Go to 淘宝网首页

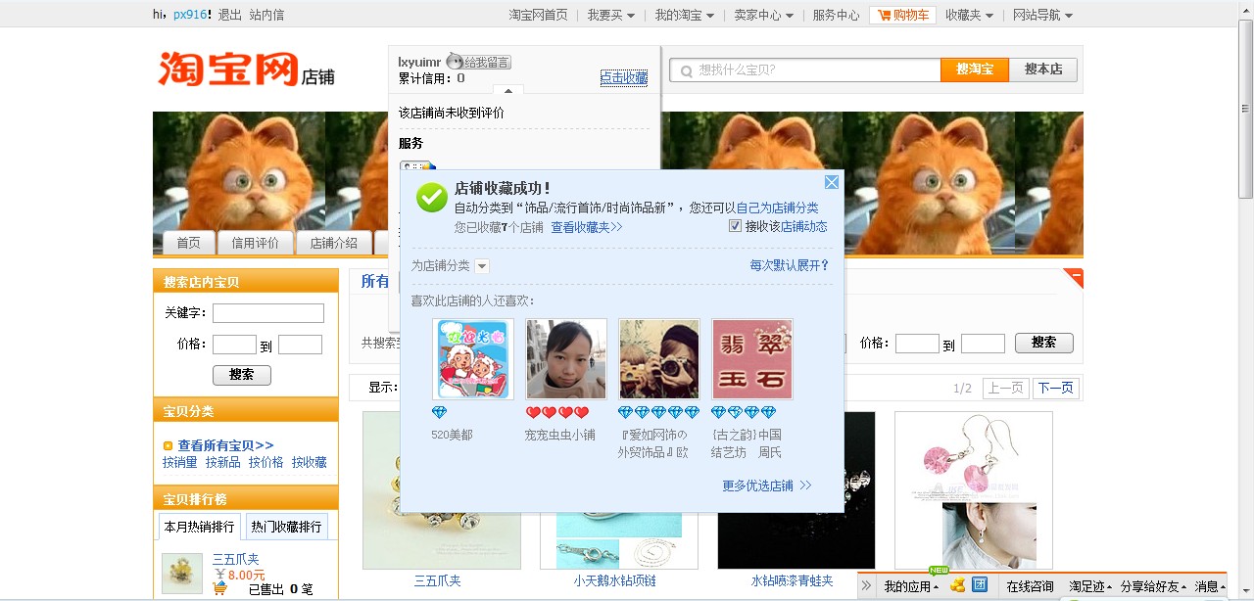pos(538,15)
